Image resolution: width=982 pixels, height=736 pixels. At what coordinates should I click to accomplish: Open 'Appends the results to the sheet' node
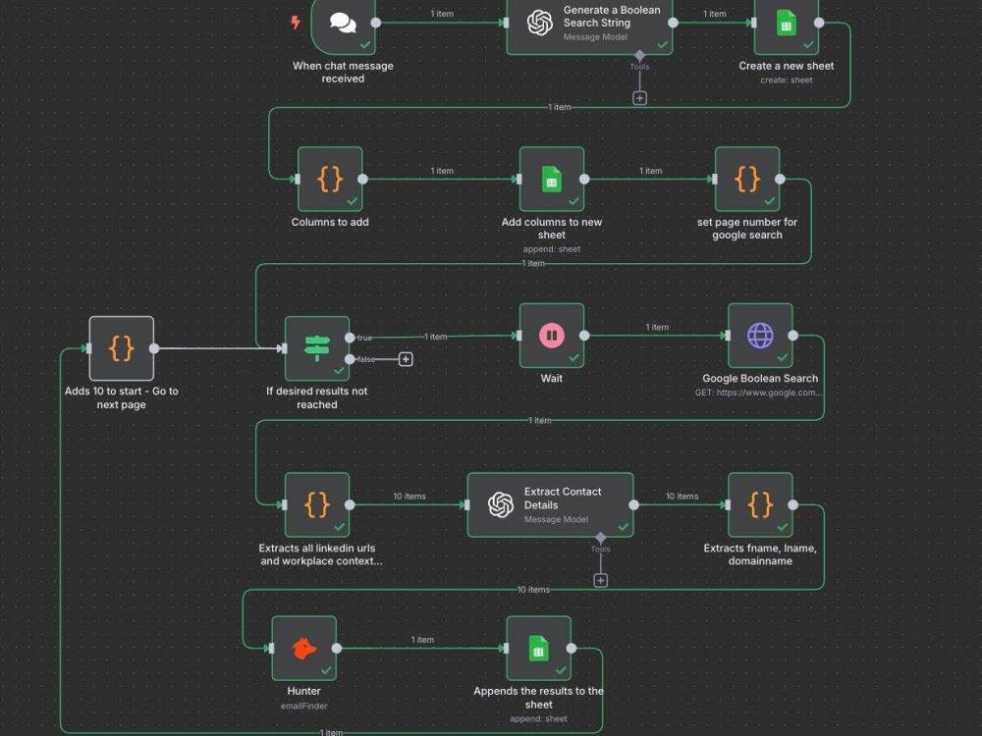click(538, 648)
